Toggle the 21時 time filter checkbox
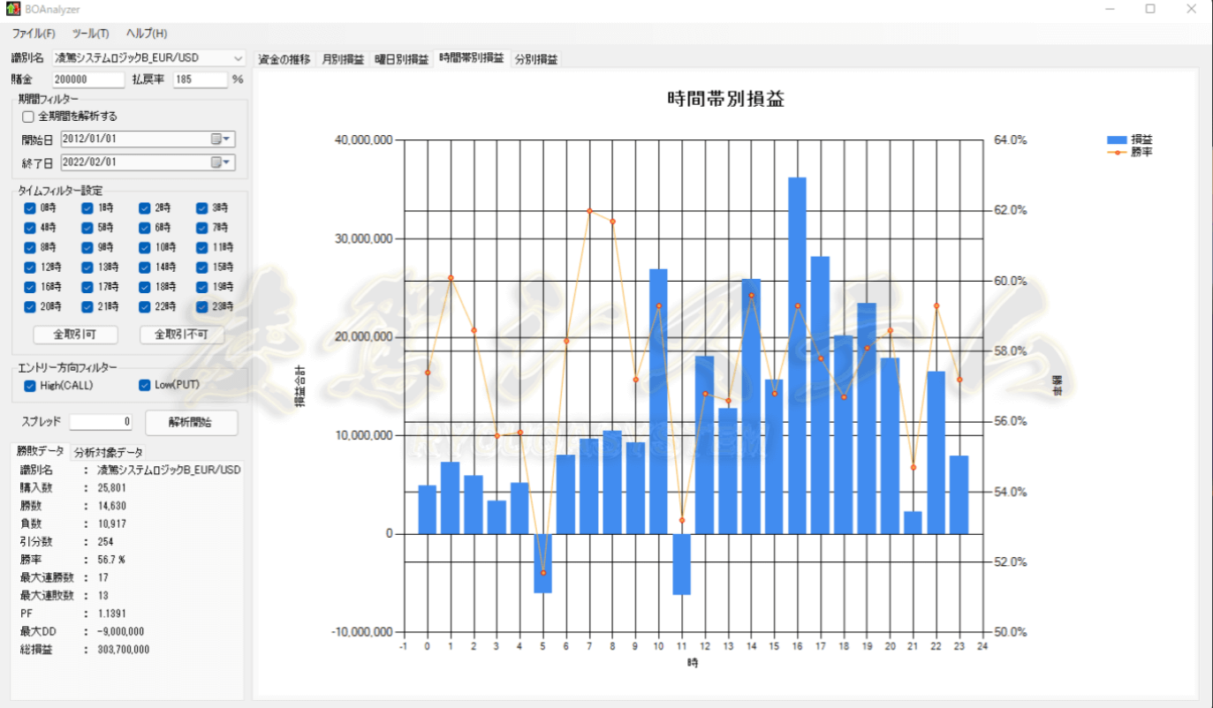Image resolution: width=1213 pixels, height=708 pixels. (87, 307)
